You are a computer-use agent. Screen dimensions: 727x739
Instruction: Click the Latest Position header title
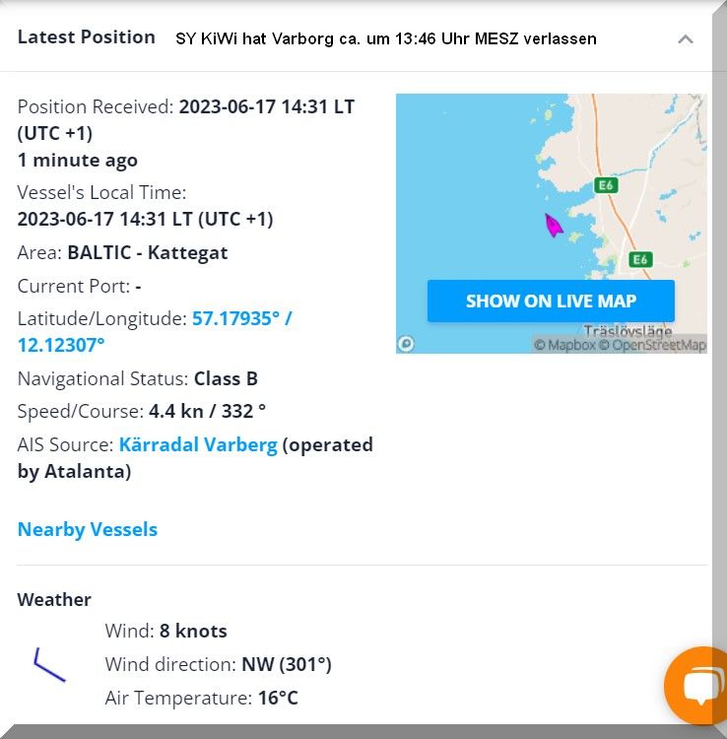[x=87, y=37]
